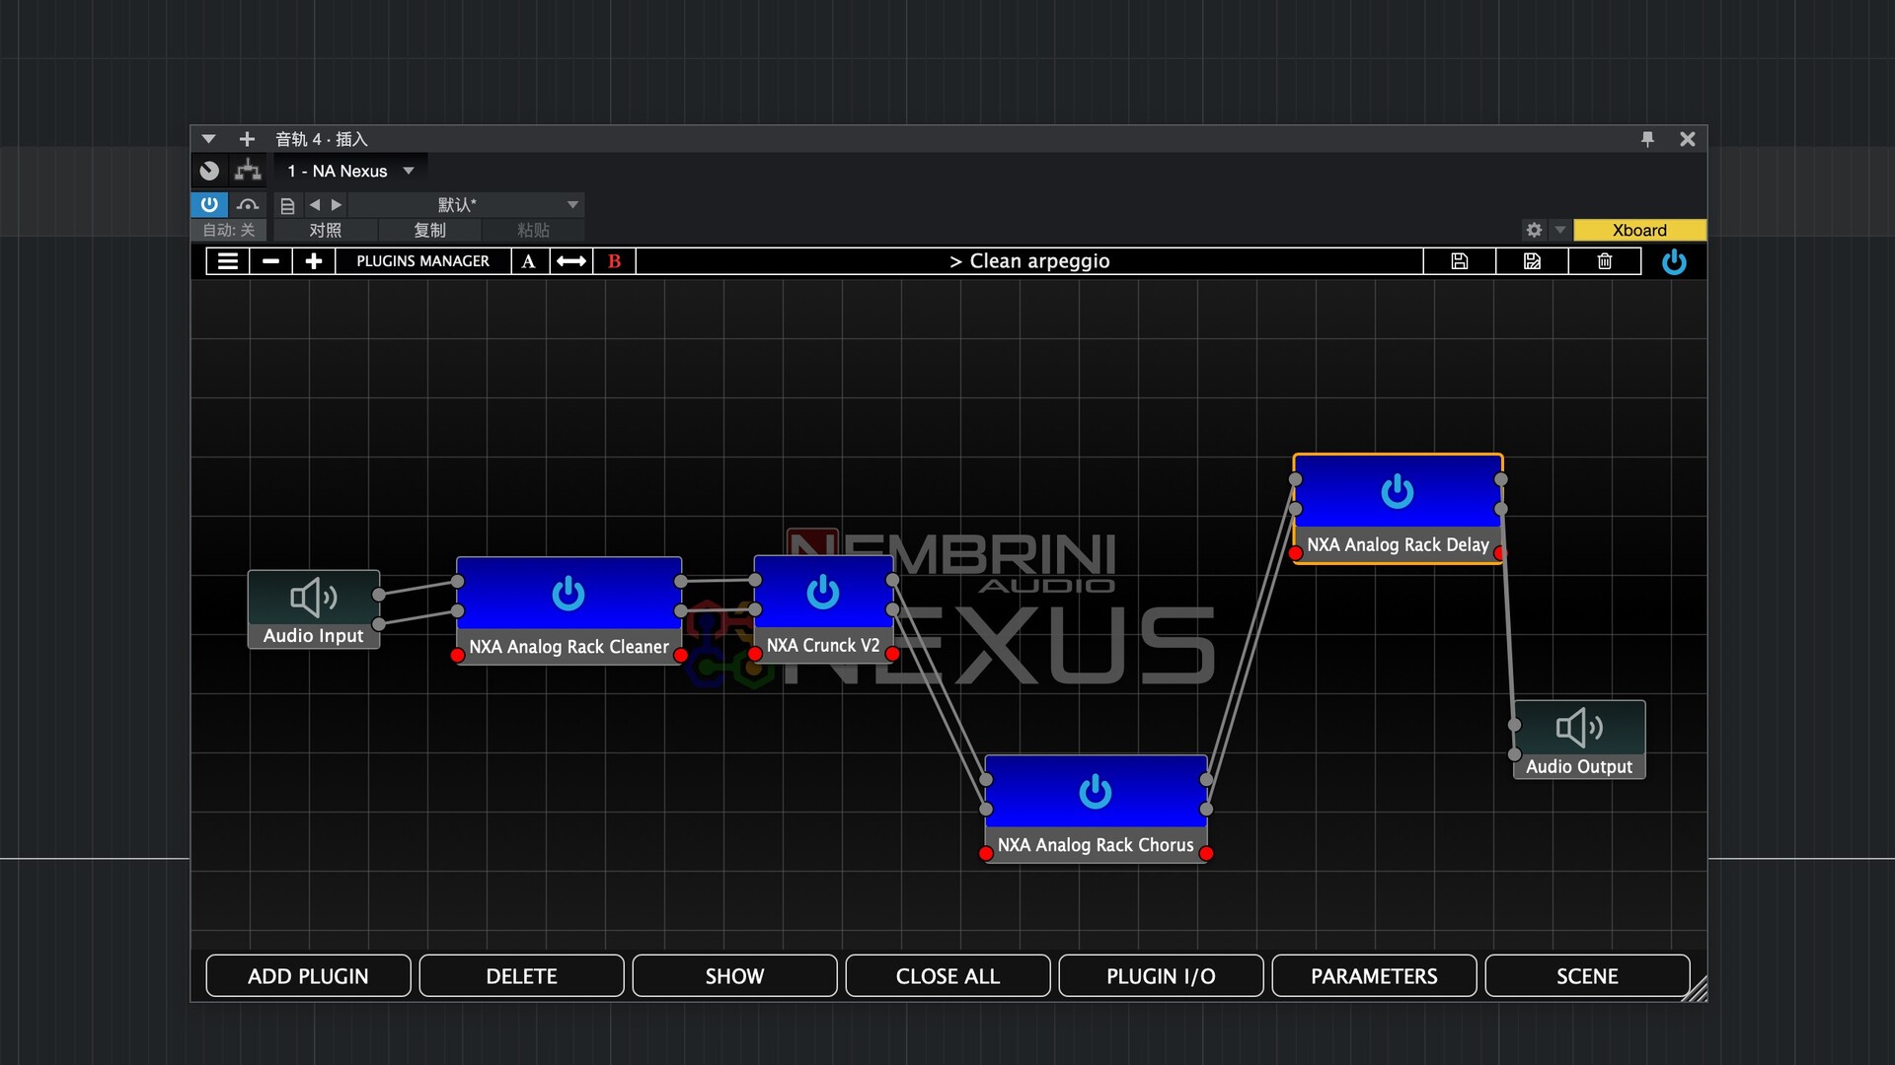The image size is (1895, 1065).
Task: Click CLOSE ALL button
Action: (x=947, y=976)
